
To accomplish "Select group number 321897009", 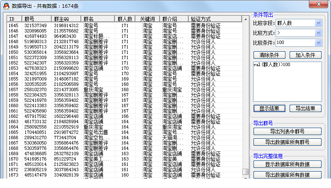I will pos(35,79).
